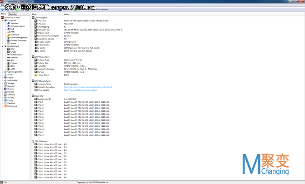This screenshot has height=184, width=305.
Task: Collapse the Computer tree node
Action: (x=3, y=20)
